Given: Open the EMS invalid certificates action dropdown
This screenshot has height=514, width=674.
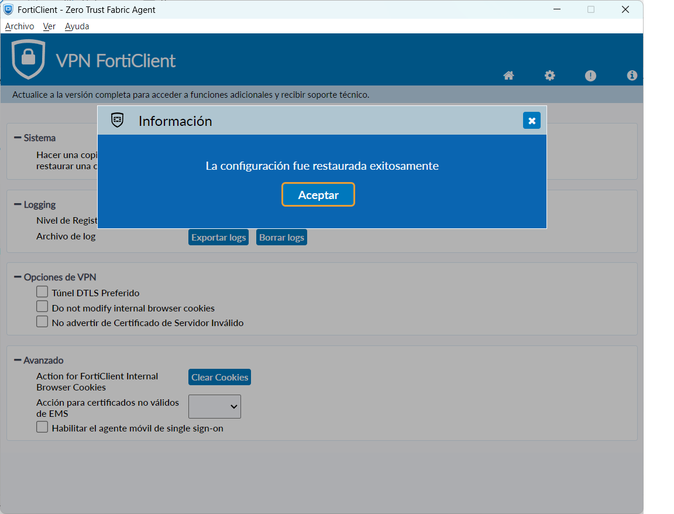Looking at the screenshot, I should pos(215,406).
